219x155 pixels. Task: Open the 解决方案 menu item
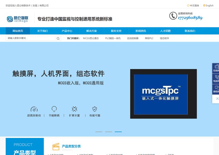pos(91,31)
